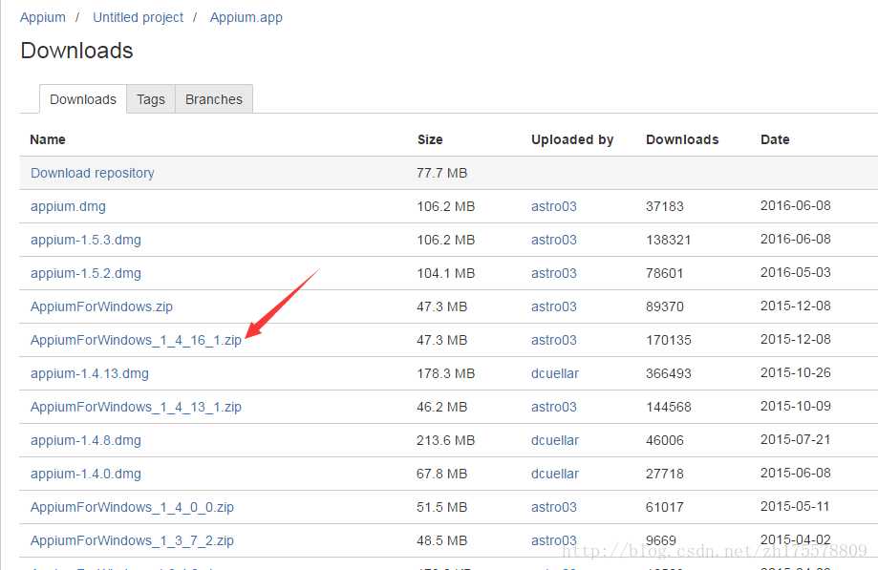Click download count 89370

click(665, 306)
